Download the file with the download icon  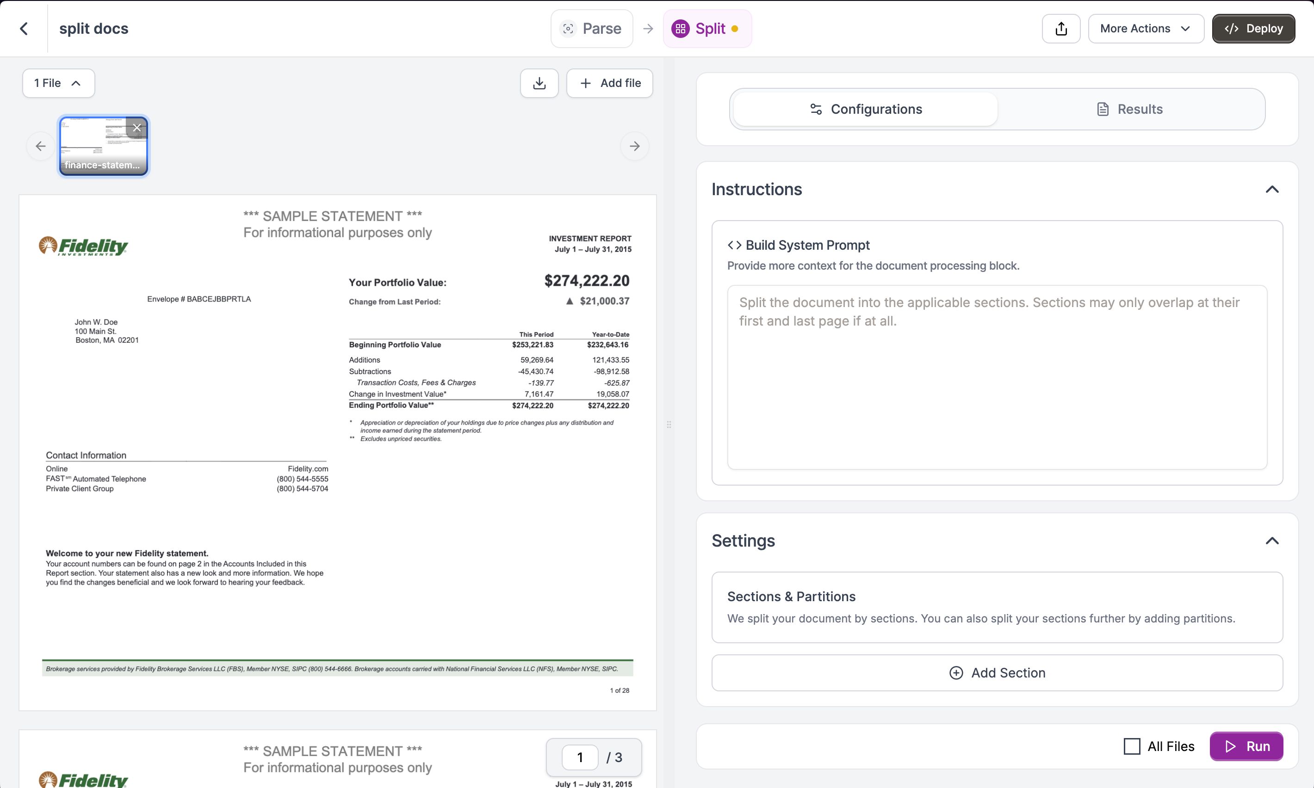tap(539, 83)
